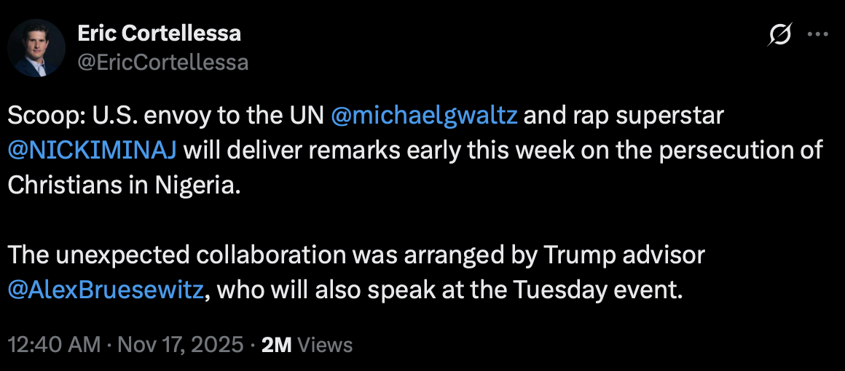The height and width of the screenshot is (371, 845).
Task: Open the Grok explain icon
Action: coord(780,36)
